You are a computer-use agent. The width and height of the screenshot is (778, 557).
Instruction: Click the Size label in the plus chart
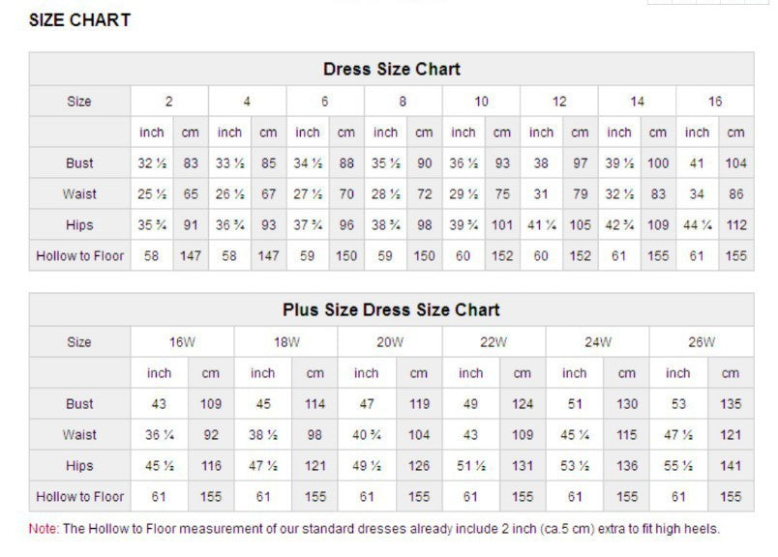pyautogui.click(x=80, y=342)
